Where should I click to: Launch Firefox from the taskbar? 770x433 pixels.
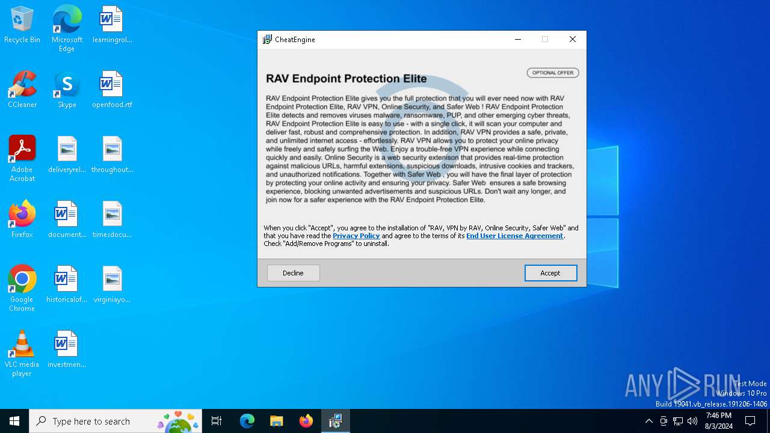pyautogui.click(x=306, y=421)
